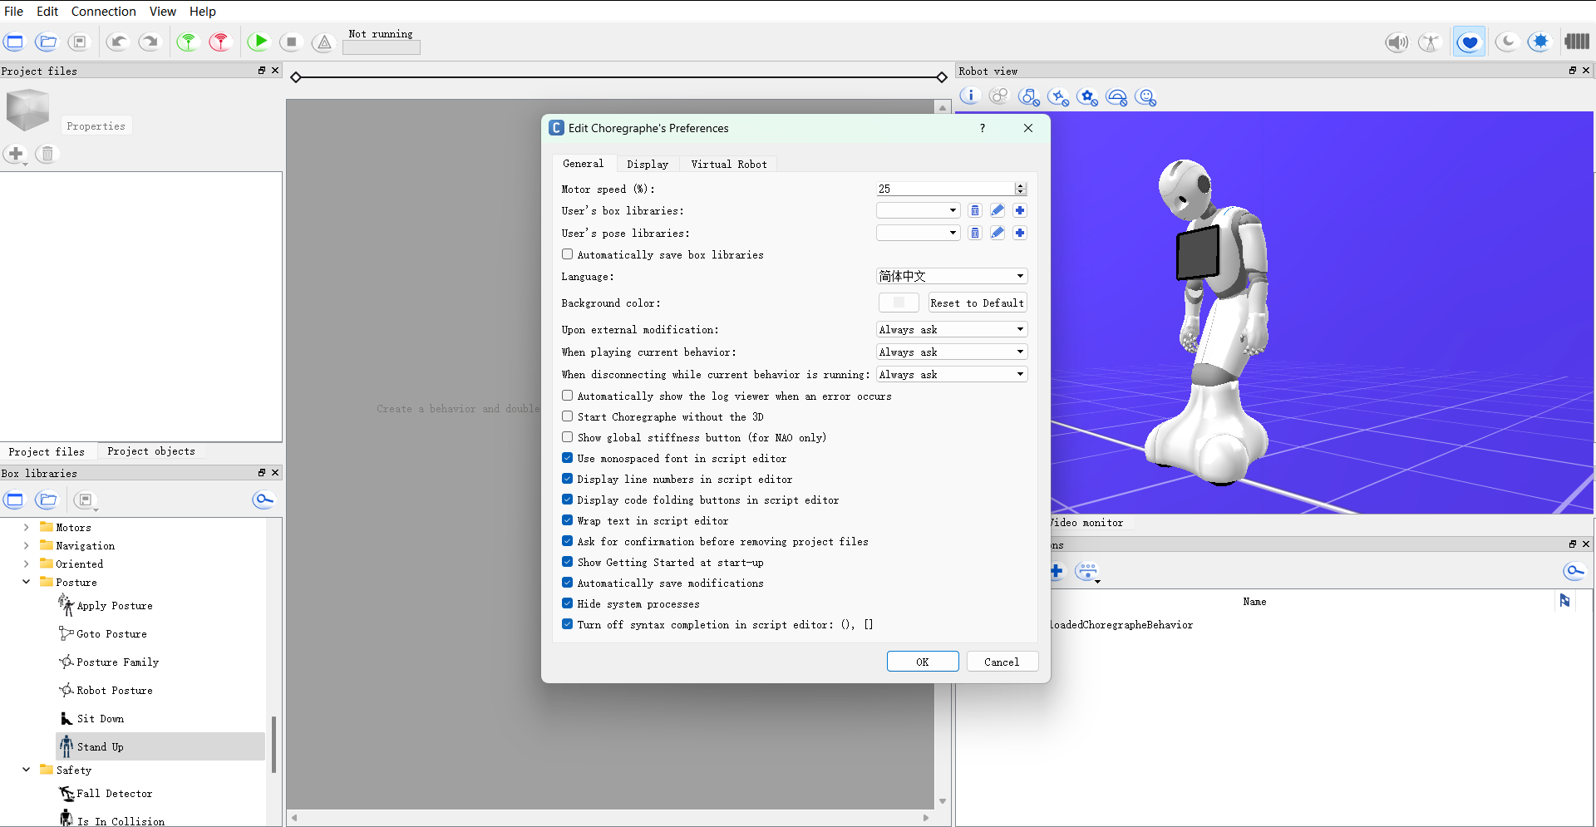This screenshot has width=1596, height=827.
Task: Open the User's pose libraries combo box
Action: tap(919, 233)
